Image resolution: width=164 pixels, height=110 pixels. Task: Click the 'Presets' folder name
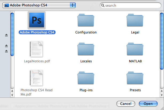tap(135, 90)
